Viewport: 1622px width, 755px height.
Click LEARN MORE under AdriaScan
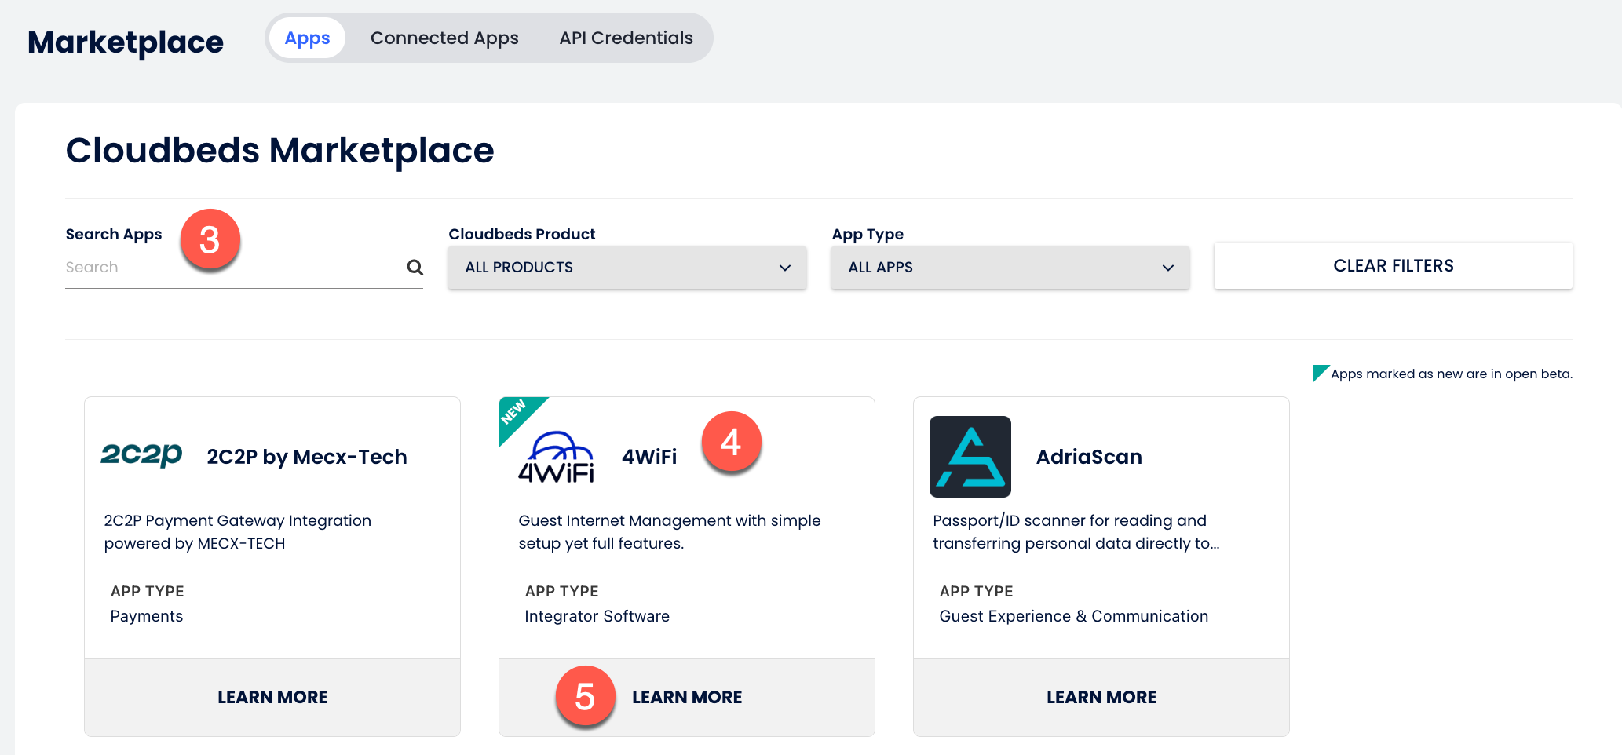tap(1101, 697)
